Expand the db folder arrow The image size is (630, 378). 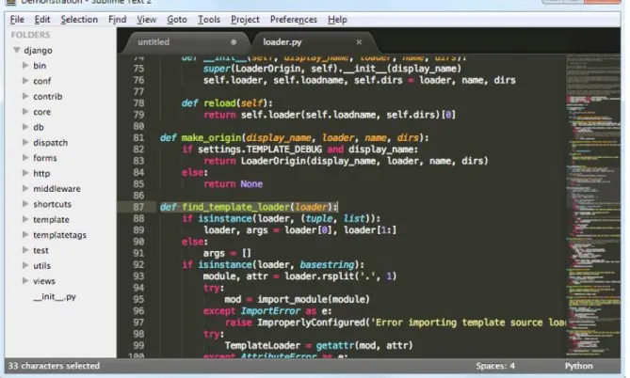[25, 127]
